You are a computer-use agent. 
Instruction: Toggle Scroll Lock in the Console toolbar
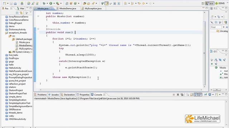[x=192, y=95]
